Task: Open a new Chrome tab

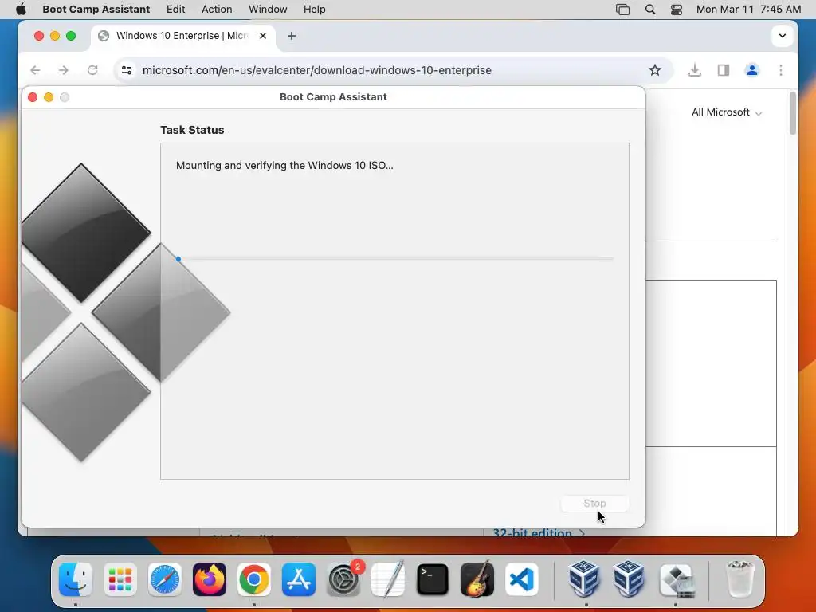Action: [x=292, y=36]
